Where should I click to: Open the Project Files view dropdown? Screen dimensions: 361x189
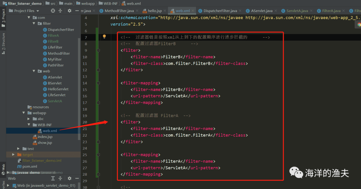pyautogui.click(x=24, y=11)
